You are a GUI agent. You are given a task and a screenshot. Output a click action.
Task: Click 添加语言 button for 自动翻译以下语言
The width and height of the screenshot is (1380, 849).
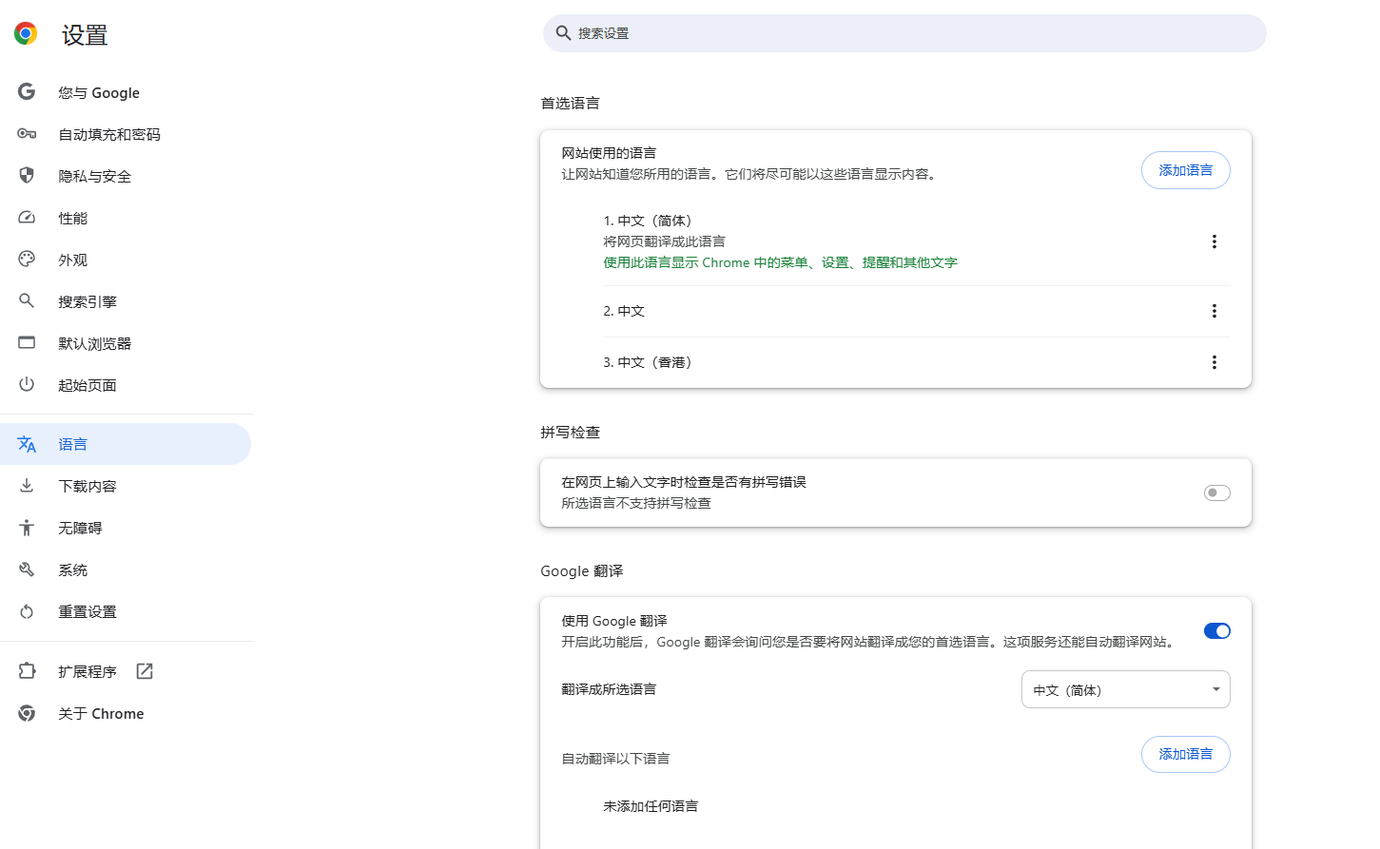1185,754
